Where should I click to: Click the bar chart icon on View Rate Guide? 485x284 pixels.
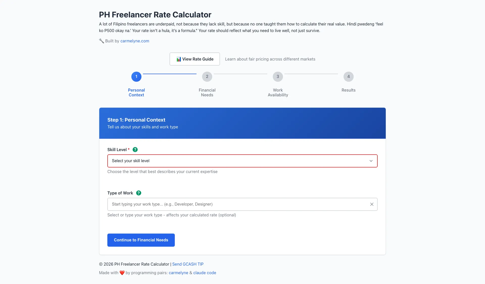179,59
